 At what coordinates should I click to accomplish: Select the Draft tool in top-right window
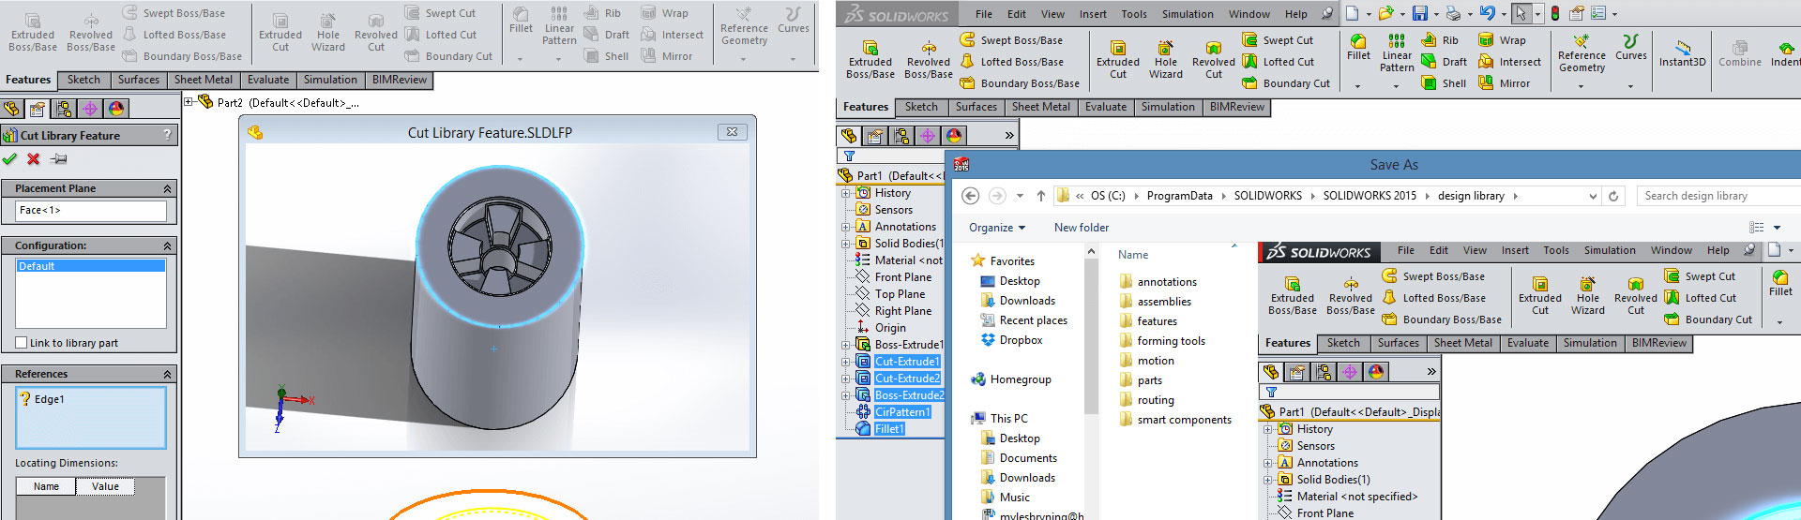[x=1445, y=62]
